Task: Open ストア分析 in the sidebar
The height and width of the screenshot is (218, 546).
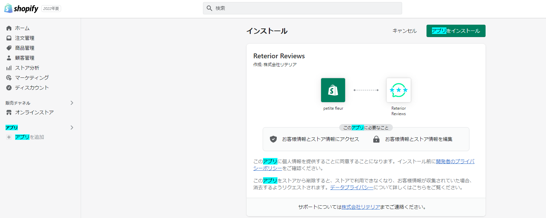Action: tap(27, 68)
